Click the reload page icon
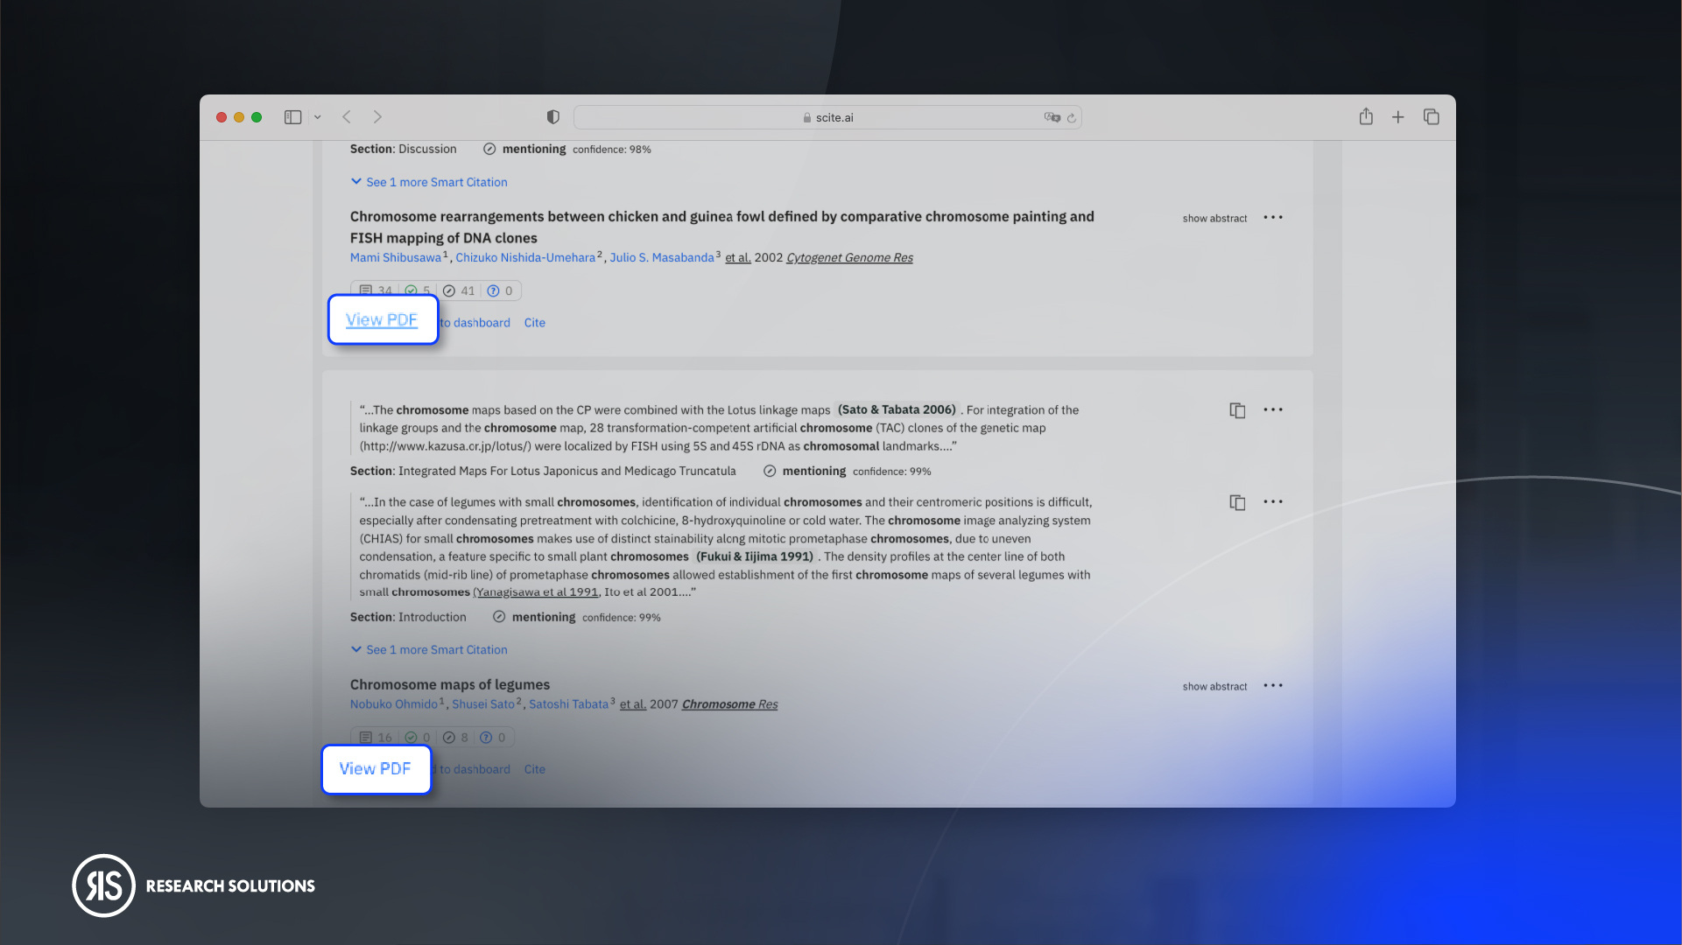 coord(1071,118)
